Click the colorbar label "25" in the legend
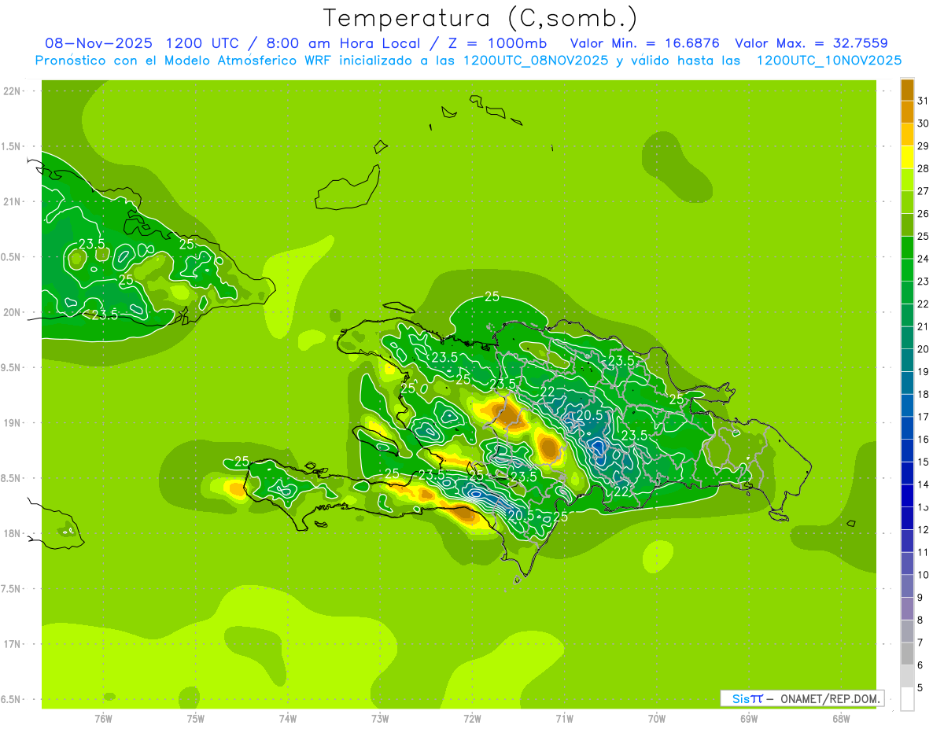The height and width of the screenshot is (729, 944). coord(923,236)
